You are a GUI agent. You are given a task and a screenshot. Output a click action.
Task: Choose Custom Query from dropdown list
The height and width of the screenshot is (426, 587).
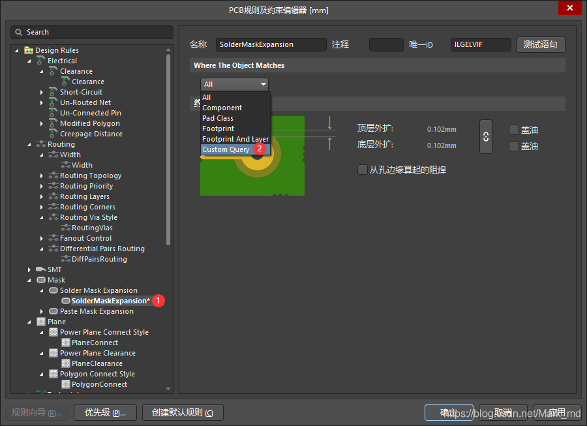coord(226,149)
